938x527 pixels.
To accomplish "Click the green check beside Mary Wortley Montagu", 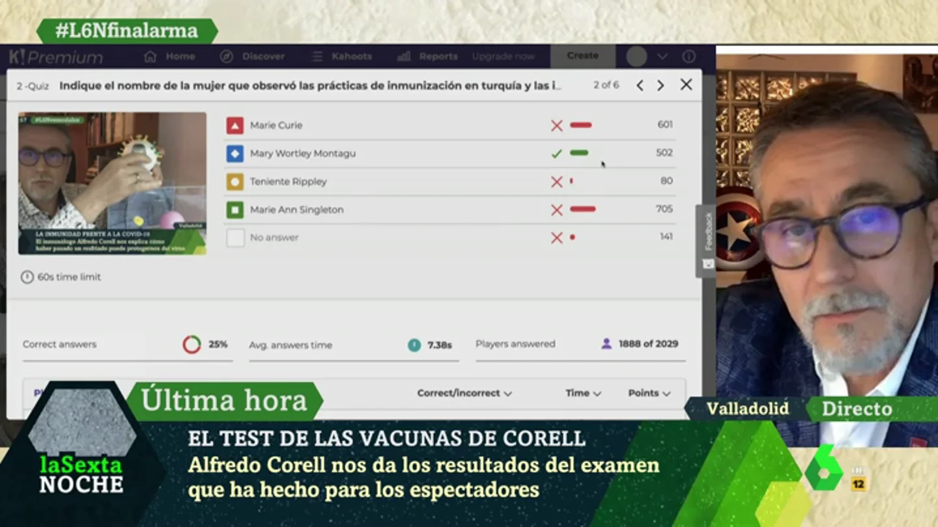I will (556, 154).
